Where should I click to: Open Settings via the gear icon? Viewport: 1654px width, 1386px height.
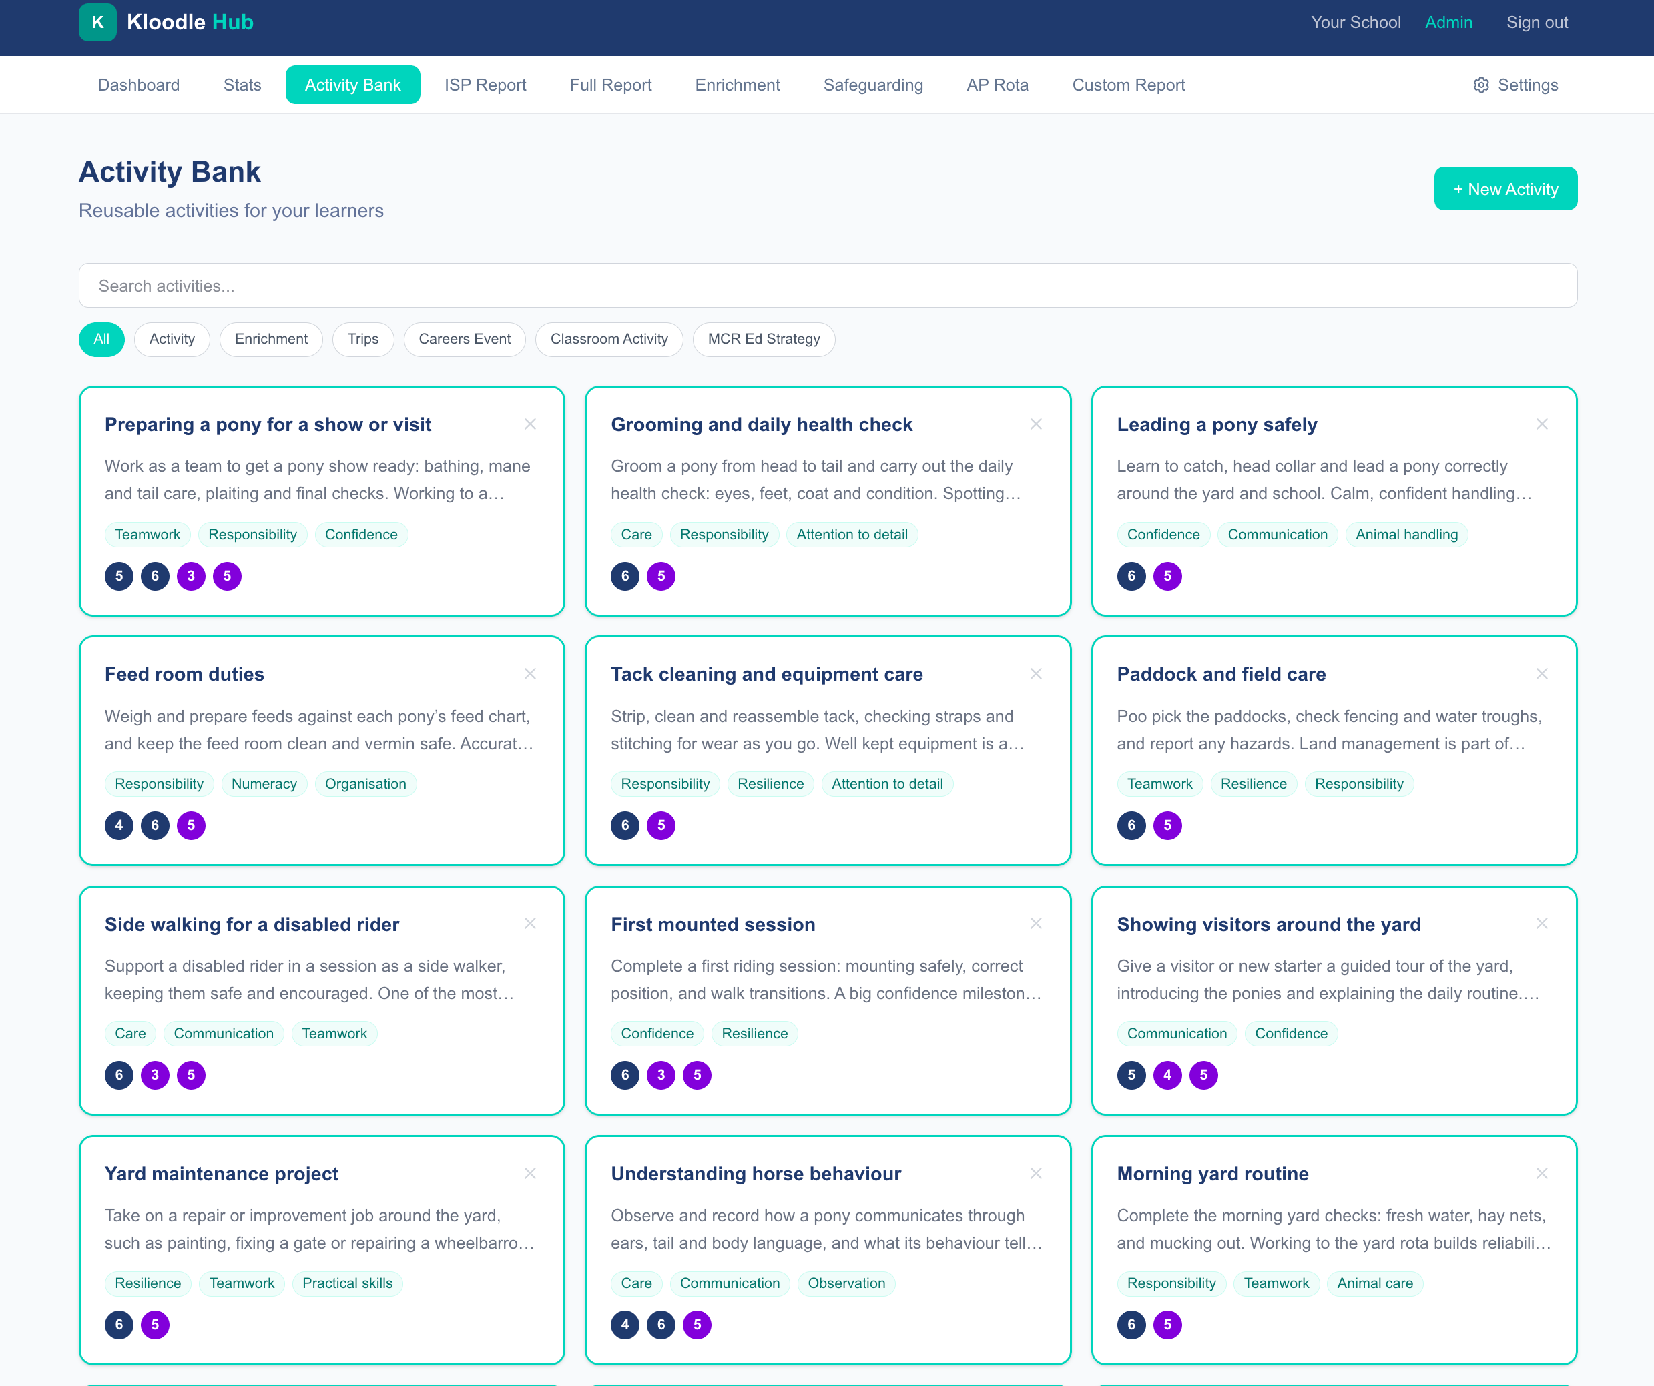[1480, 85]
